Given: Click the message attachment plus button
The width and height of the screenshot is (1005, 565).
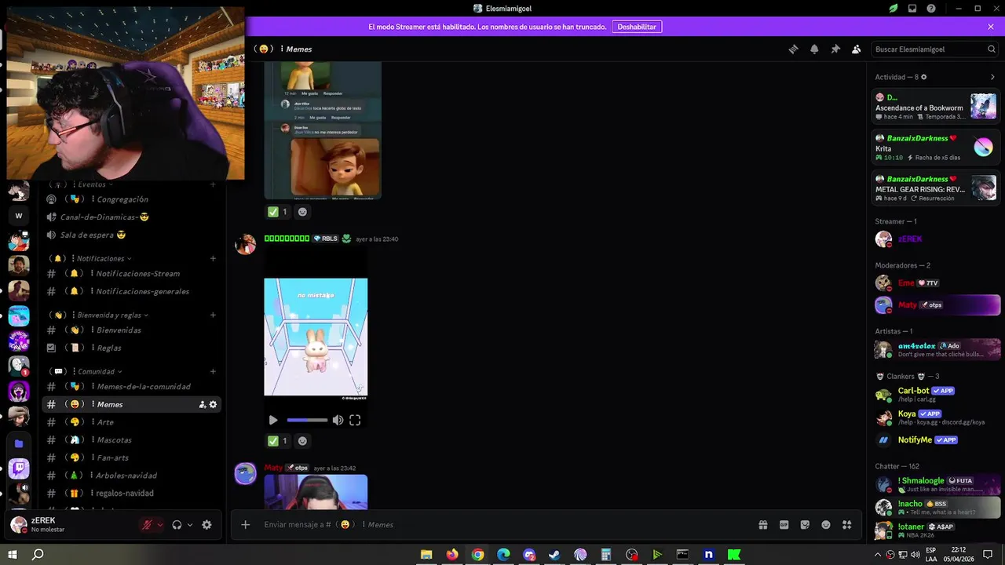Looking at the screenshot, I should (x=245, y=524).
